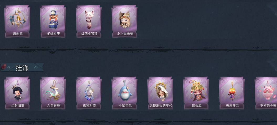Select the 小鲨包包 shark pendant
The width and height of the screenshot is (277, 125).
click(x=124, y=93)
